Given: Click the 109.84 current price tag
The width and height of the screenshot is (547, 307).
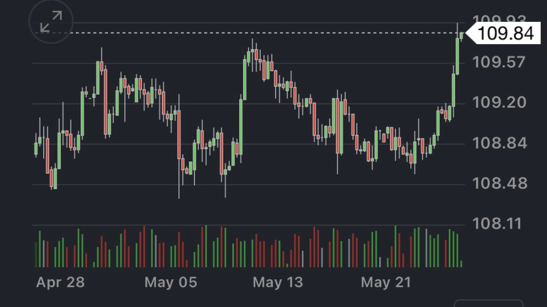Looking at the screenshot, I should tap(505, 34).
